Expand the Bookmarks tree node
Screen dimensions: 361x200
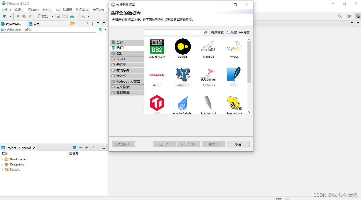pyautogui.click(x=2, y=159)
